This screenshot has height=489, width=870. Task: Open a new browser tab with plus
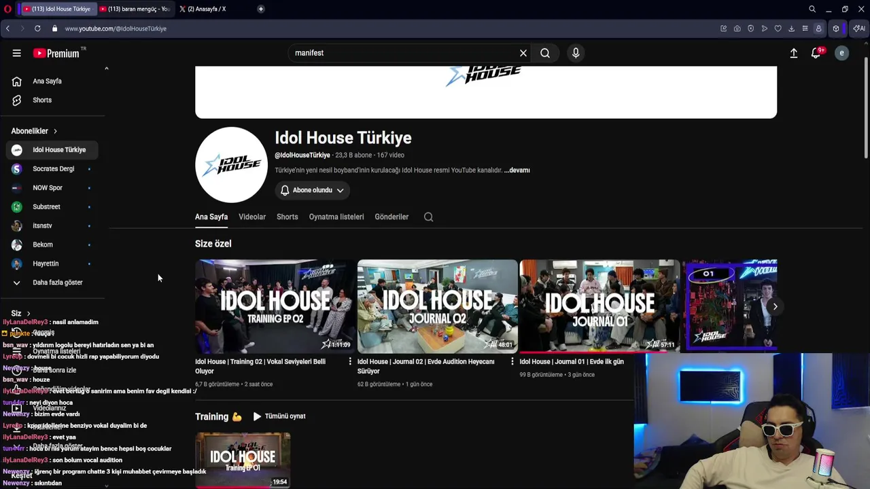(x=261, y=9)
